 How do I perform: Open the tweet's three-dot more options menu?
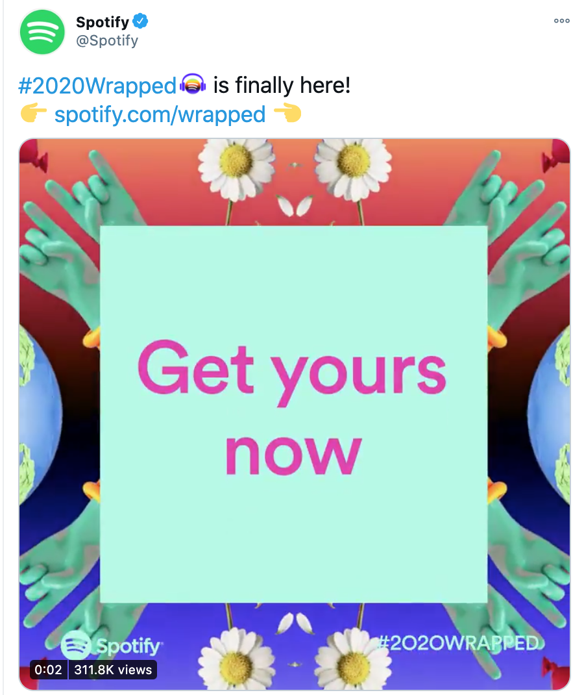(x=561, y=21)
